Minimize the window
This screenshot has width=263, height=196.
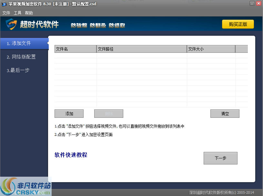click(252, 3)
